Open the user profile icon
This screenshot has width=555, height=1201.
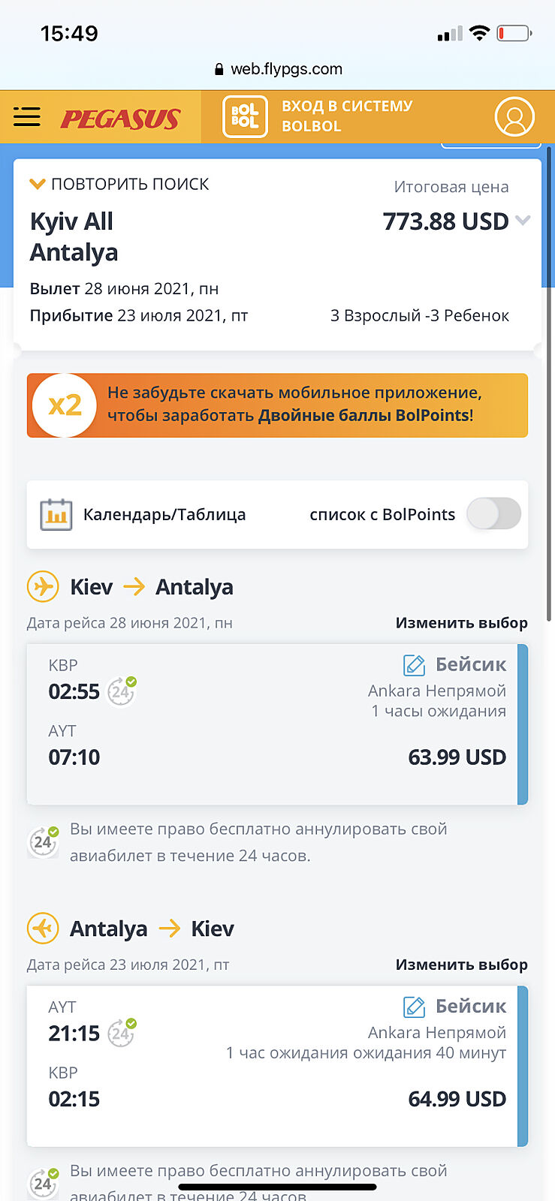514,117
